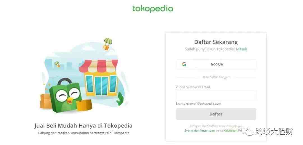Click the Jual Beli Mudah headline text
The width and height of the screenshot is (303, 145).
(84, 126)
